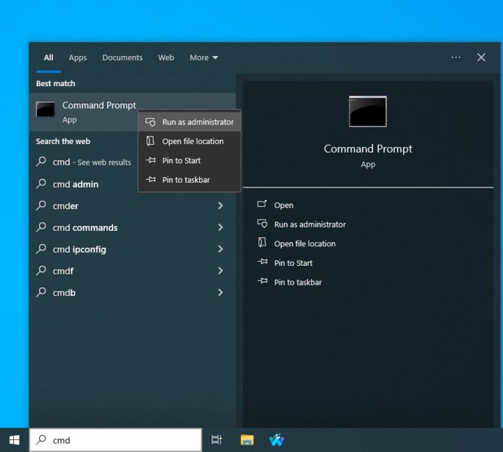Click Run as administrator in right pane

pyautogui.click(x=309, y=225)
